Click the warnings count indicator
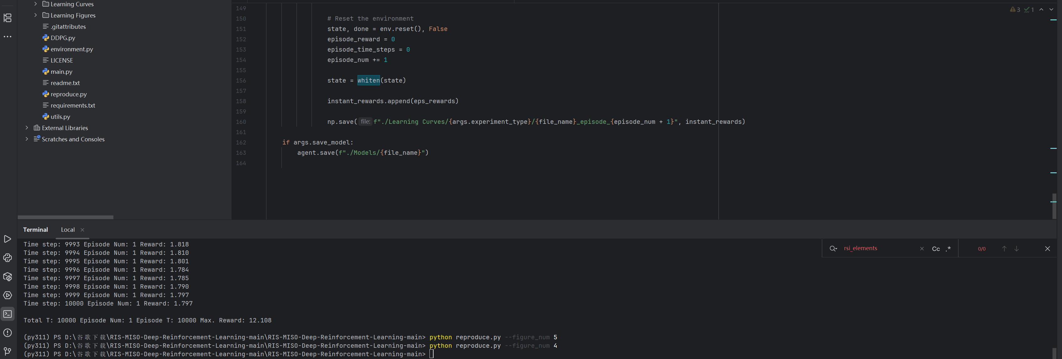The image size is (1062, 359). 1015,9
